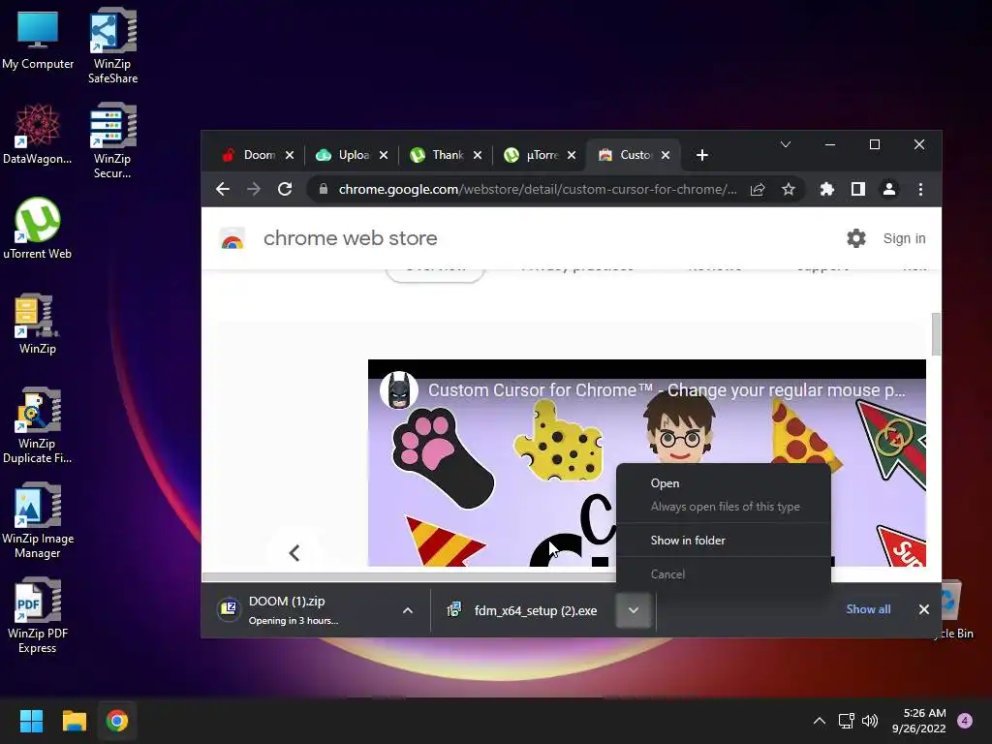Viewport: 992px width, 744px height.
Task: Open WinZip Secure desktop shortcut
Action: pos(112,140)
